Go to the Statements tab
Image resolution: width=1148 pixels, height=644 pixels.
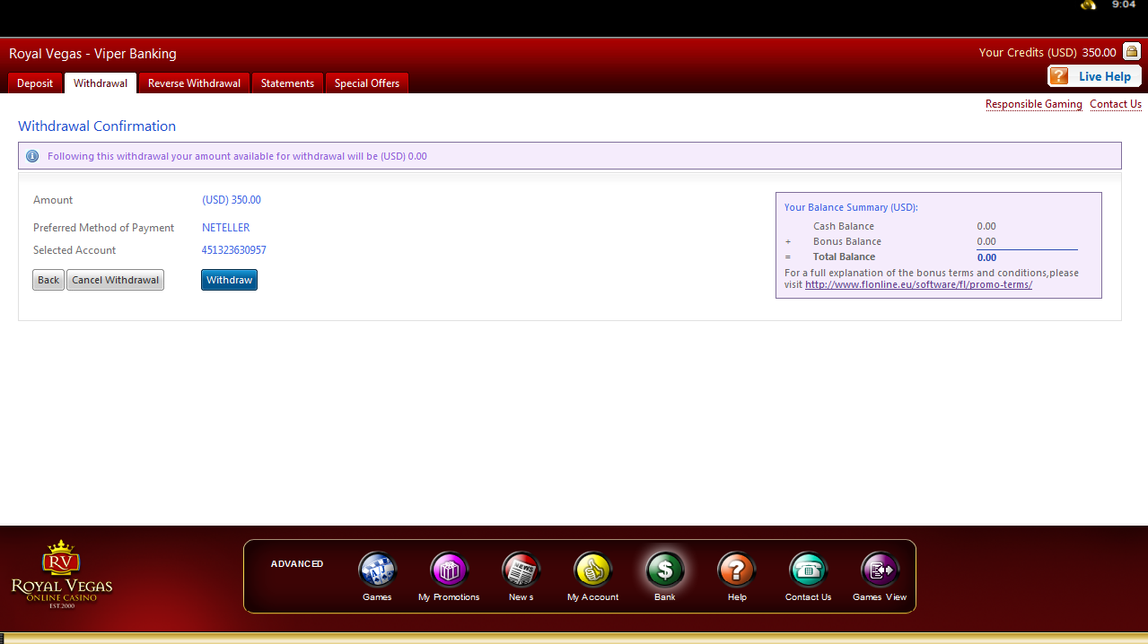(287, 83)
